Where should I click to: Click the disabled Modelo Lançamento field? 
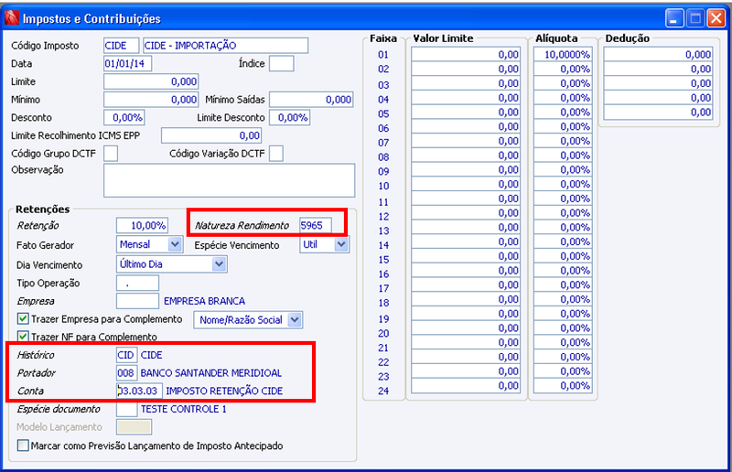click(x=134, y=426)
